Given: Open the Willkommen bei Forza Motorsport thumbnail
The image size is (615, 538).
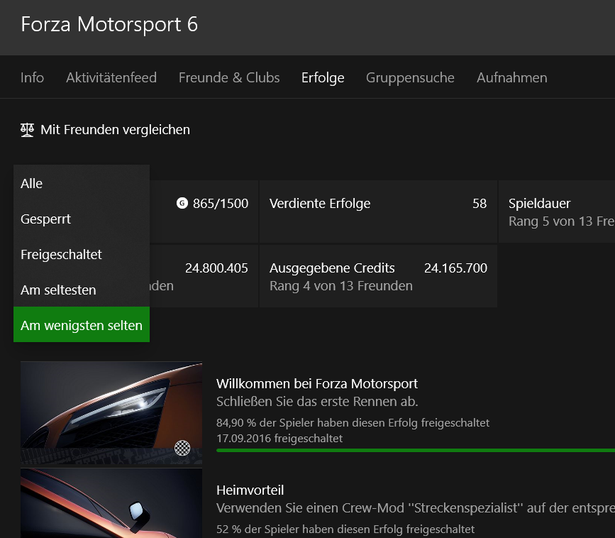Looking at the screenshot, I should pos(111,413).
